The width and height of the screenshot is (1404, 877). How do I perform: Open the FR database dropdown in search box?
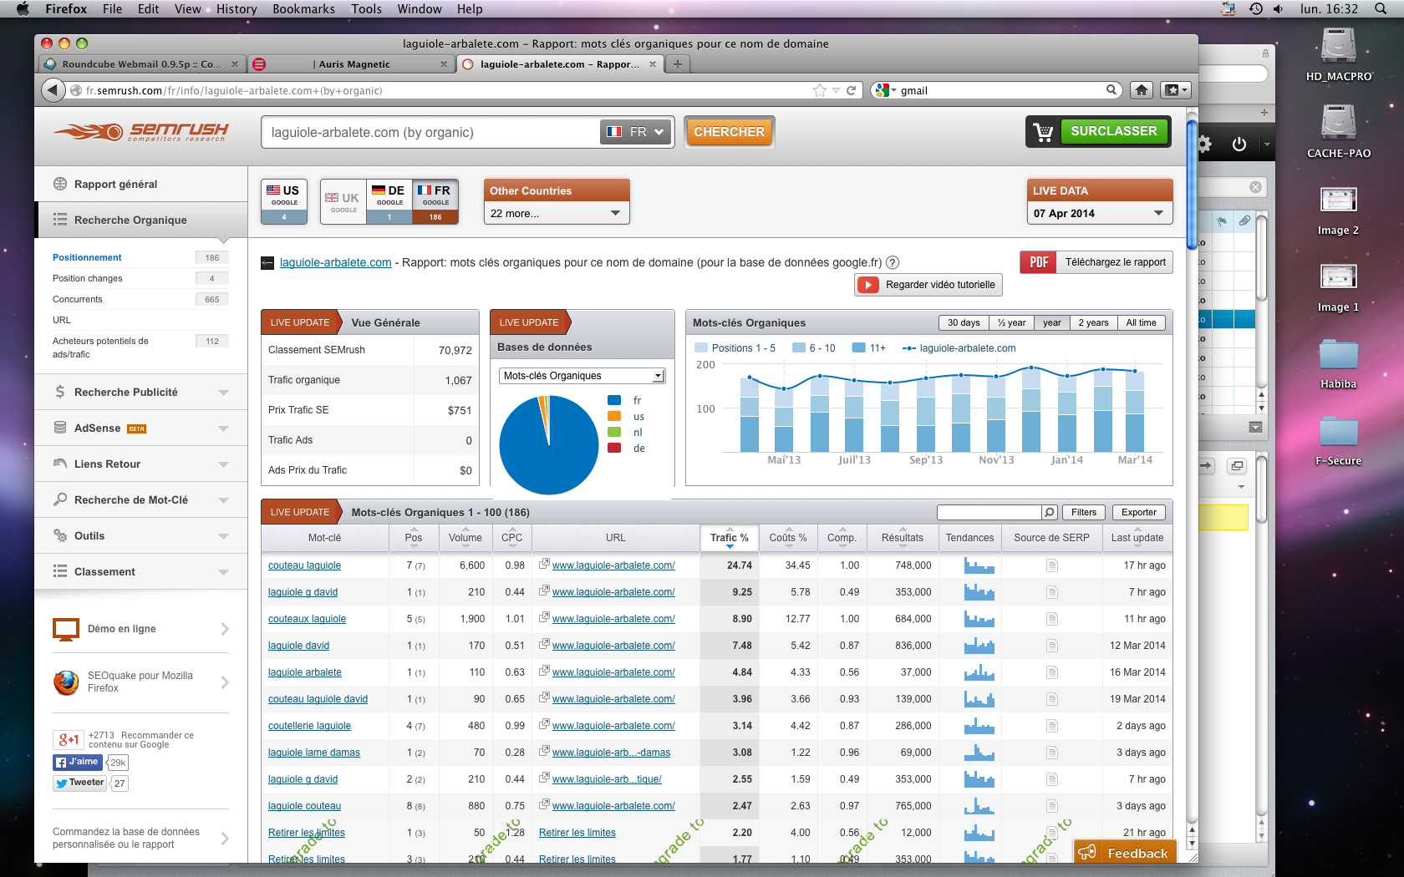pyautogui.click(x=636, y=132)
